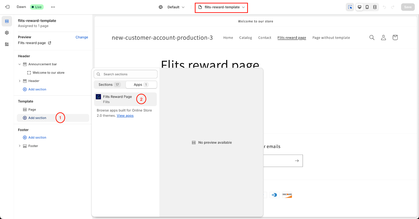Click Contact in store navigation
Image resolution: width=419 pixels, height=219 pixels.
click(x=265, y=38)
